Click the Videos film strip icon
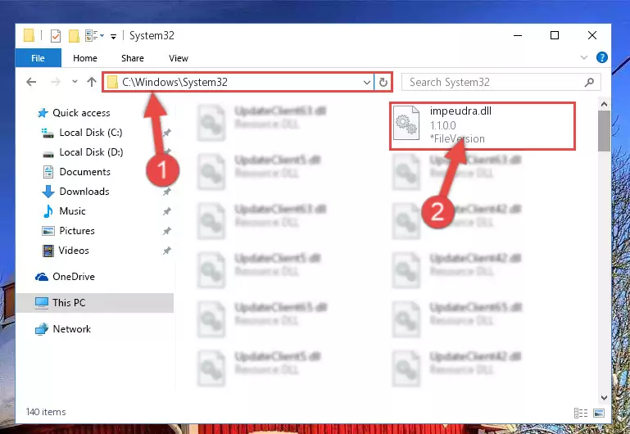Viewport: 630px width, 434px height. tap(48, 251)
